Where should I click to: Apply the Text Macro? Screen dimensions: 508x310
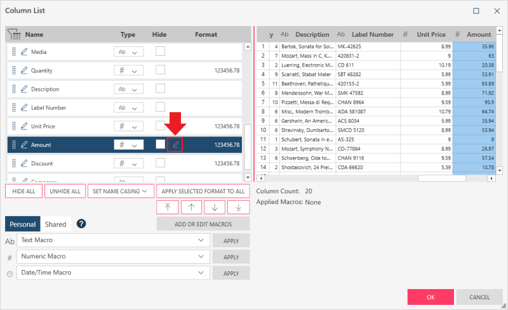pos(231,241)
